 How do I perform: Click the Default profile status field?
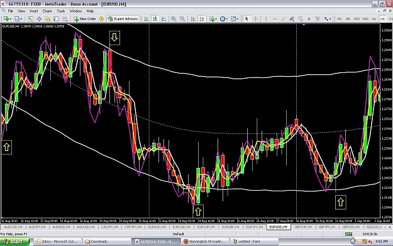(179, 234)
